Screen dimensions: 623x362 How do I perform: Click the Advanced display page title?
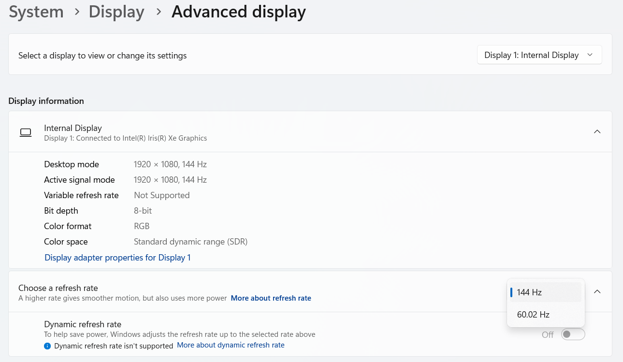point(238,12)
